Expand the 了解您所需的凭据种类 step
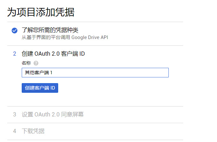Image resolution: width=217 pixels, height=142 pixels. click(x=50, y=30)
